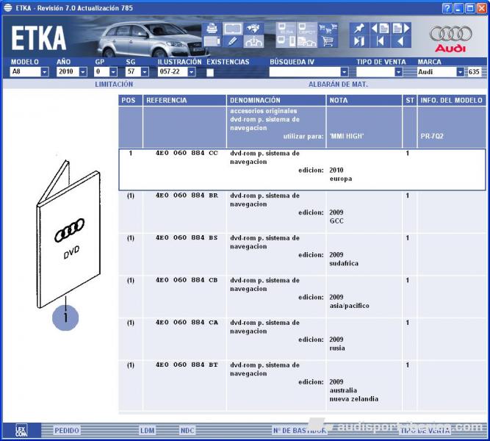The width and height of the screenshot is (490, 441).
Task: Click the monitor-to-phone transfer icon
Action: pyautogui.click(x=286, y=41)
